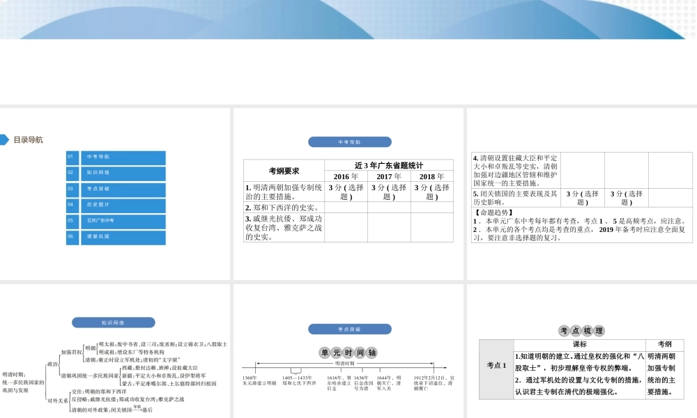Click the 2016年 column header
697x418 pixels.
coord(346,176)
